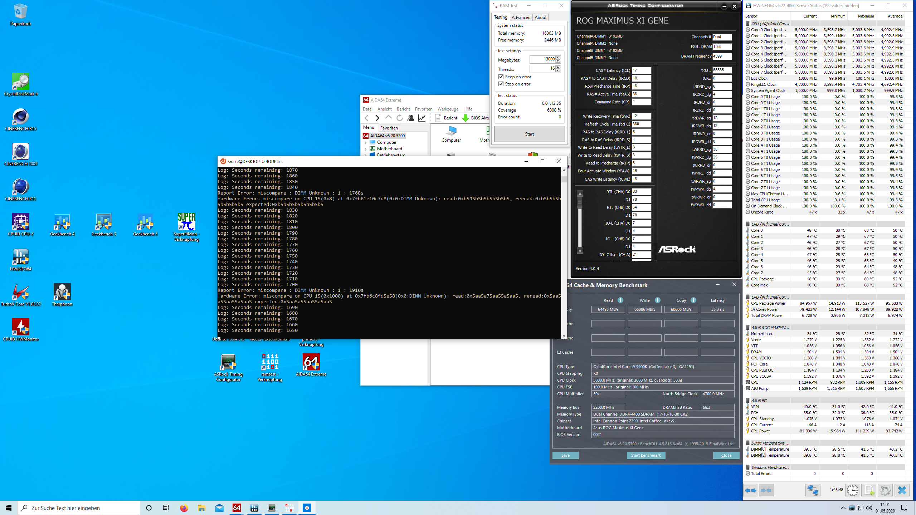
Task: Increase Megabytes value with spinner arrow
Action: [558, 57]
